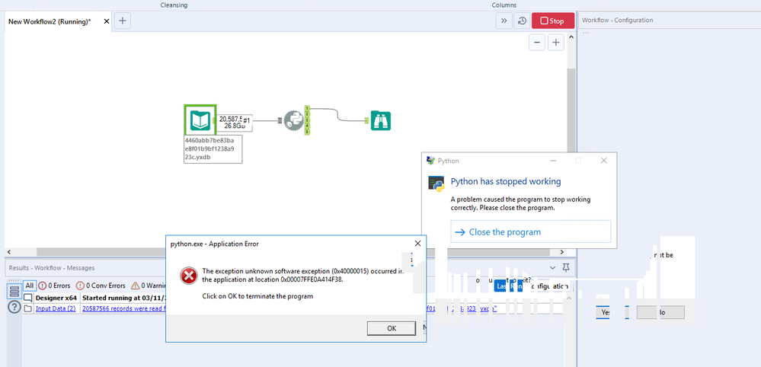Pin the Results panel with pushpin icon

coord(565,267)
